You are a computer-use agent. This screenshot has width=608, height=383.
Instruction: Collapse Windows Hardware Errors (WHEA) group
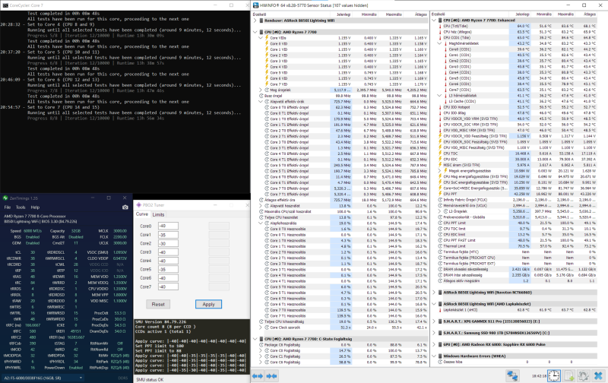434,356
